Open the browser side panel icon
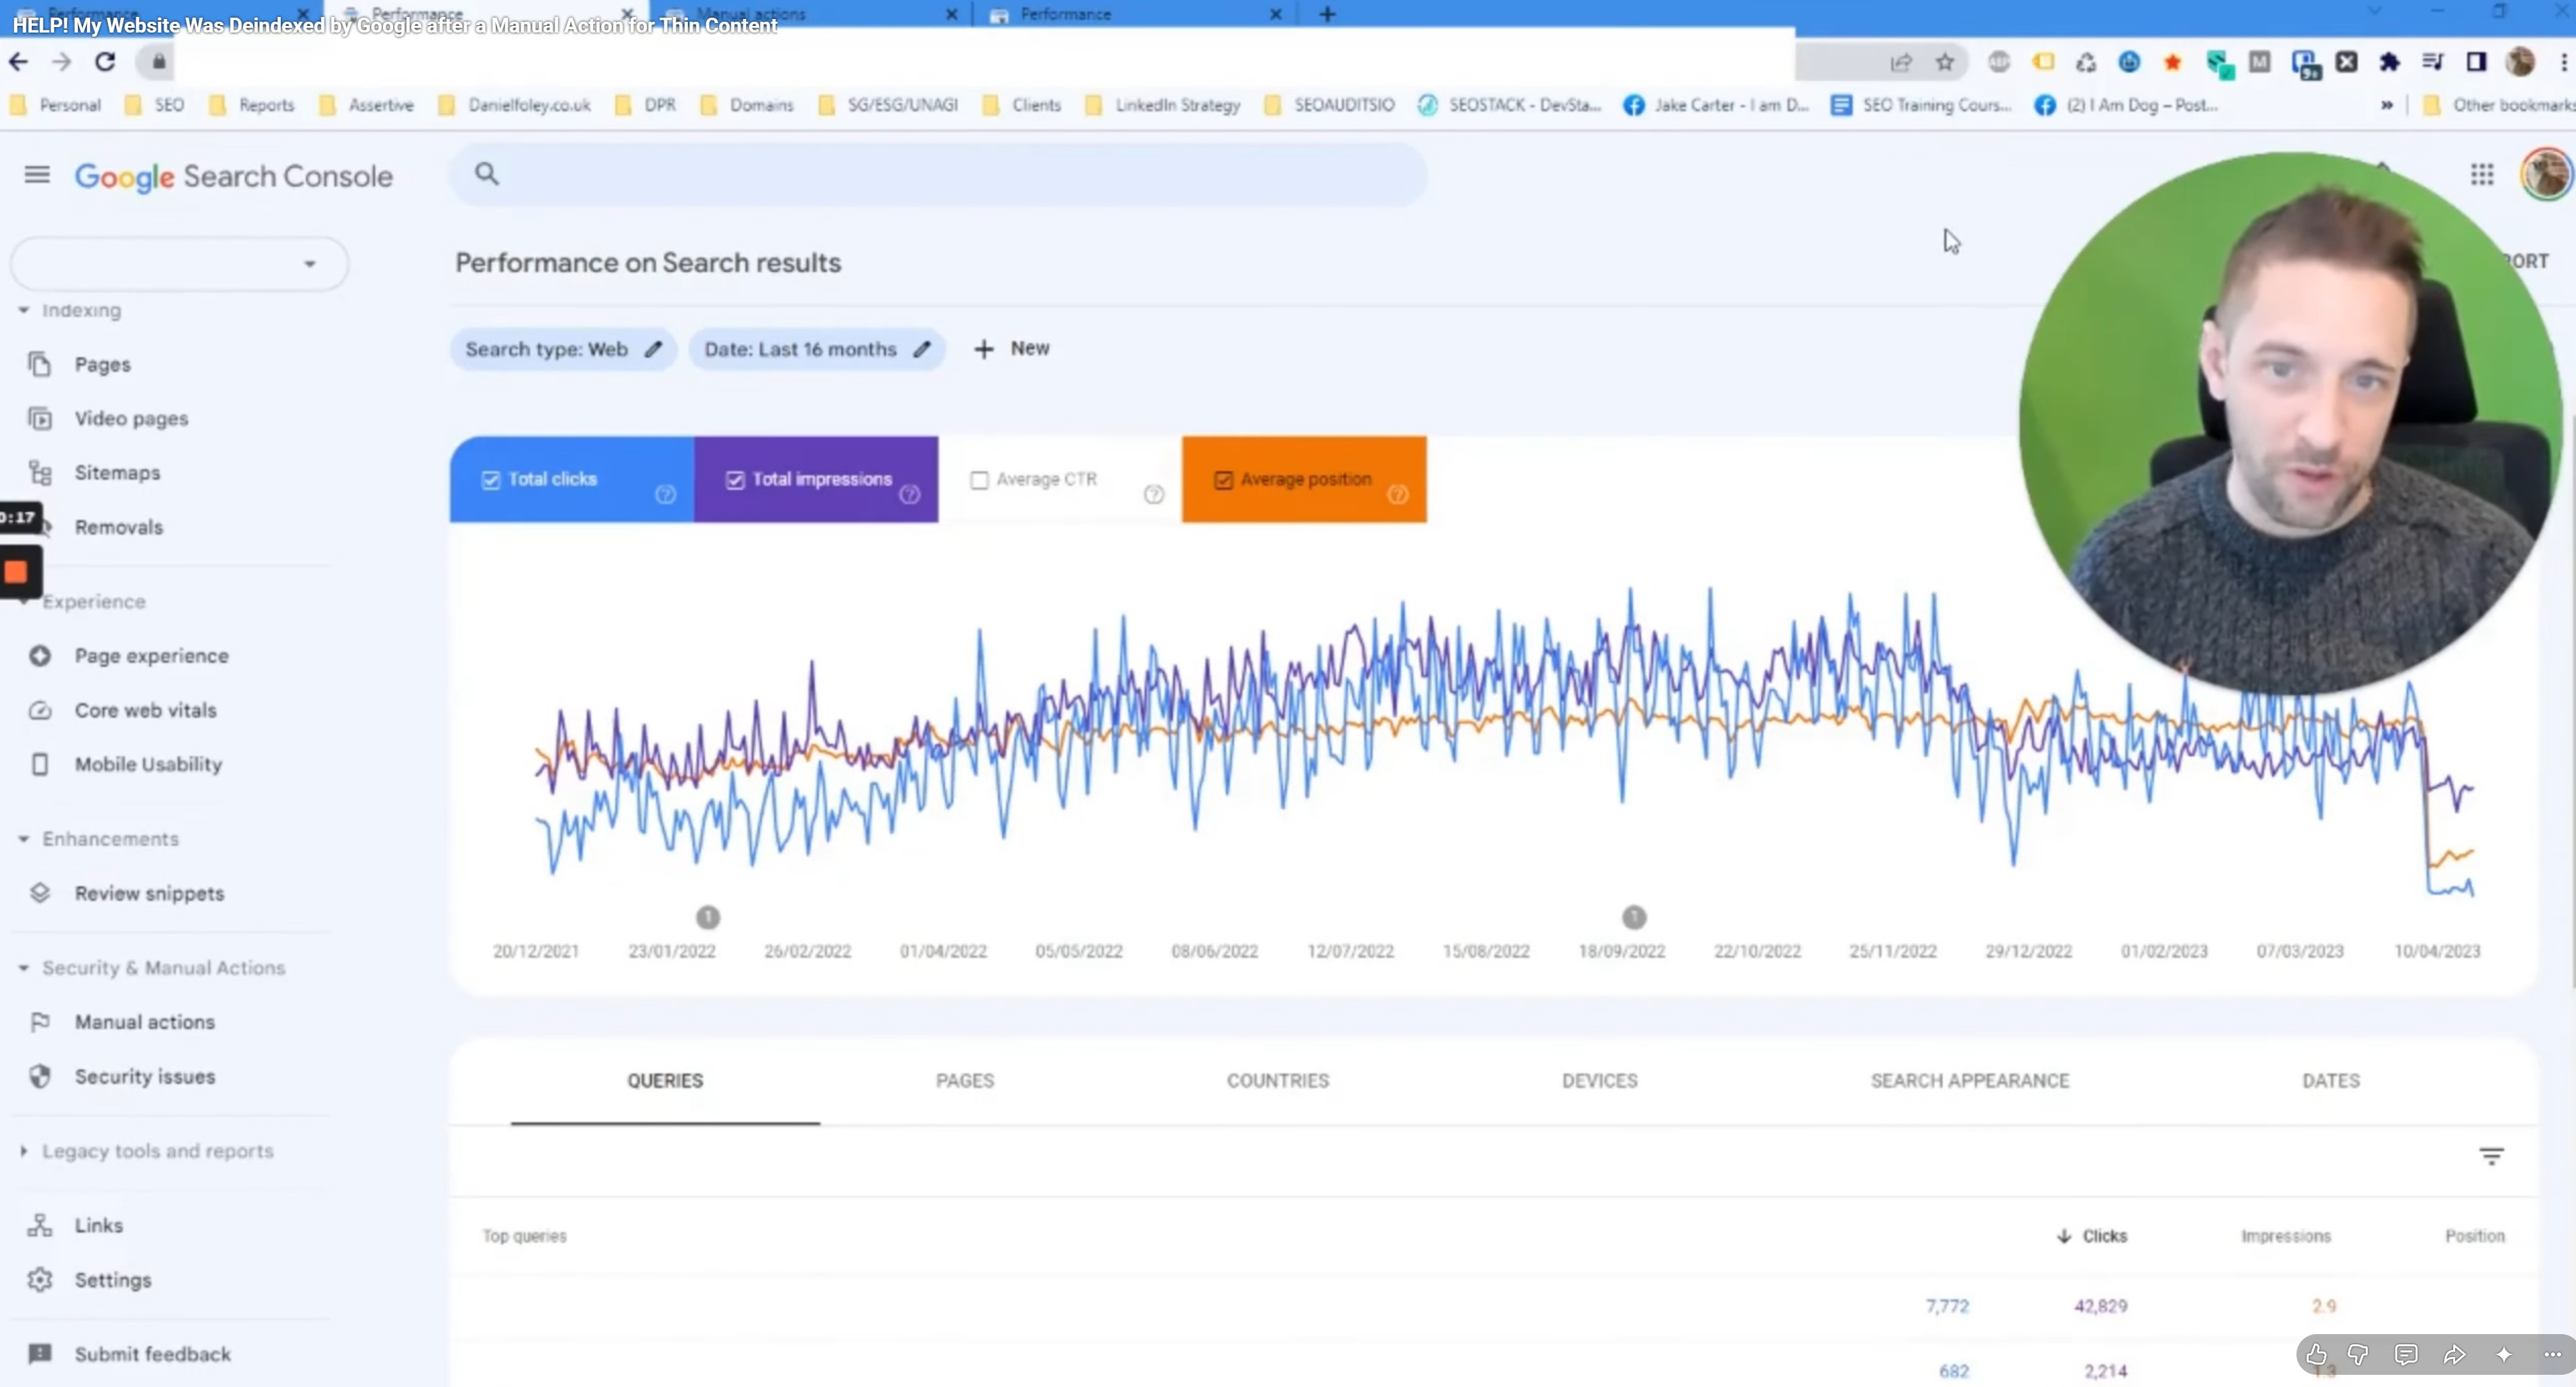The image size is (2576, 1387). (x=2476, y=62)
